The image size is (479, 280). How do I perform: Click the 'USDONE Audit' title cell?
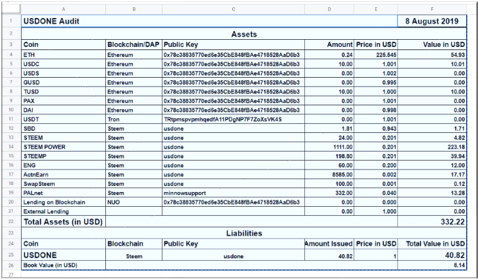pyautogui.click(x=209, y=21)
